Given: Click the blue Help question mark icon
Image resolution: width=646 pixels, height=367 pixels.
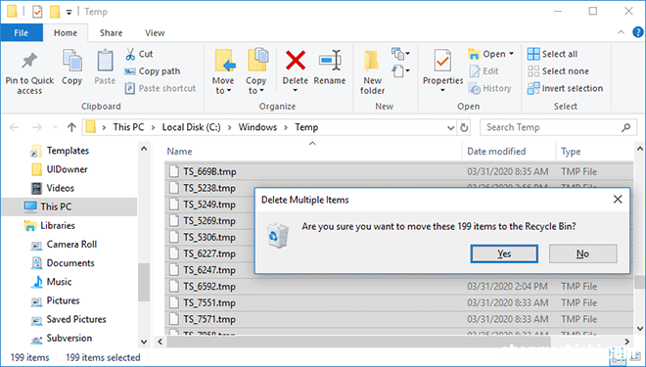Looking at the screenshot, I should click(x=638, y=32).
